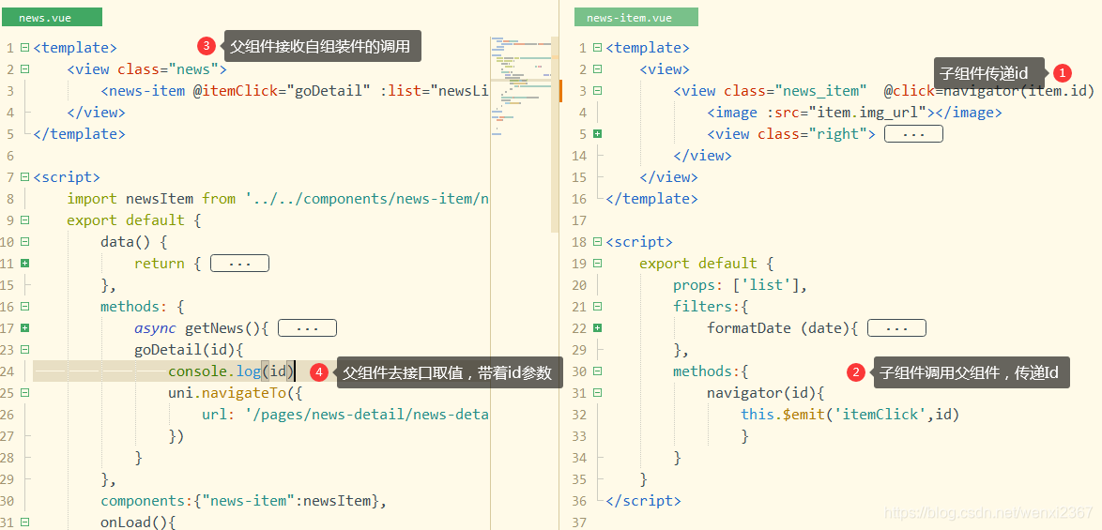The image size is (1102, 530).
Task: Place cursor on console.log(id) line
Action: [x=232, y=371]
